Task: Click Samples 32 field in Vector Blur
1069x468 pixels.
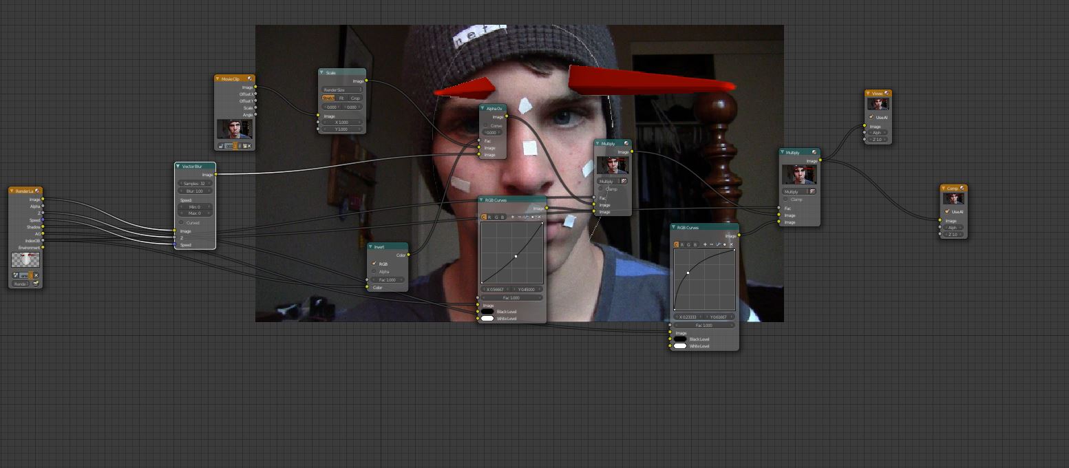Action: pyautogui.click(x=195, y=183)
